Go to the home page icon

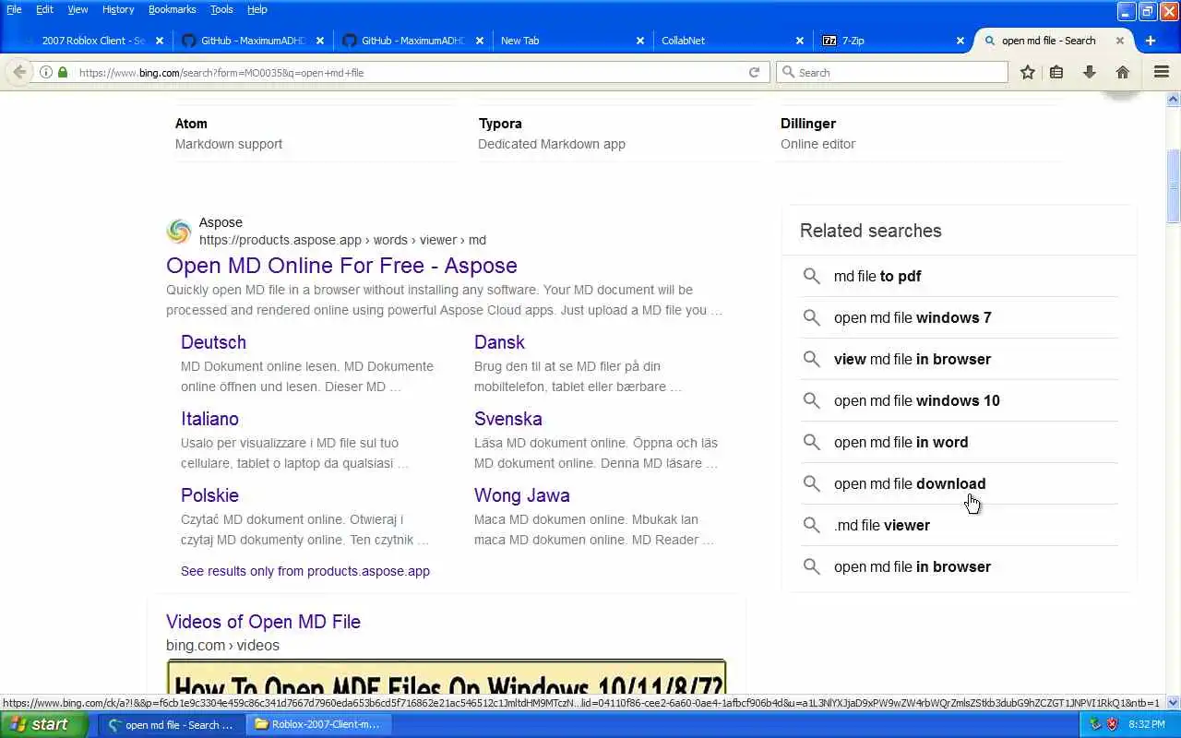pyautogui.click(x=1122, y=72)
